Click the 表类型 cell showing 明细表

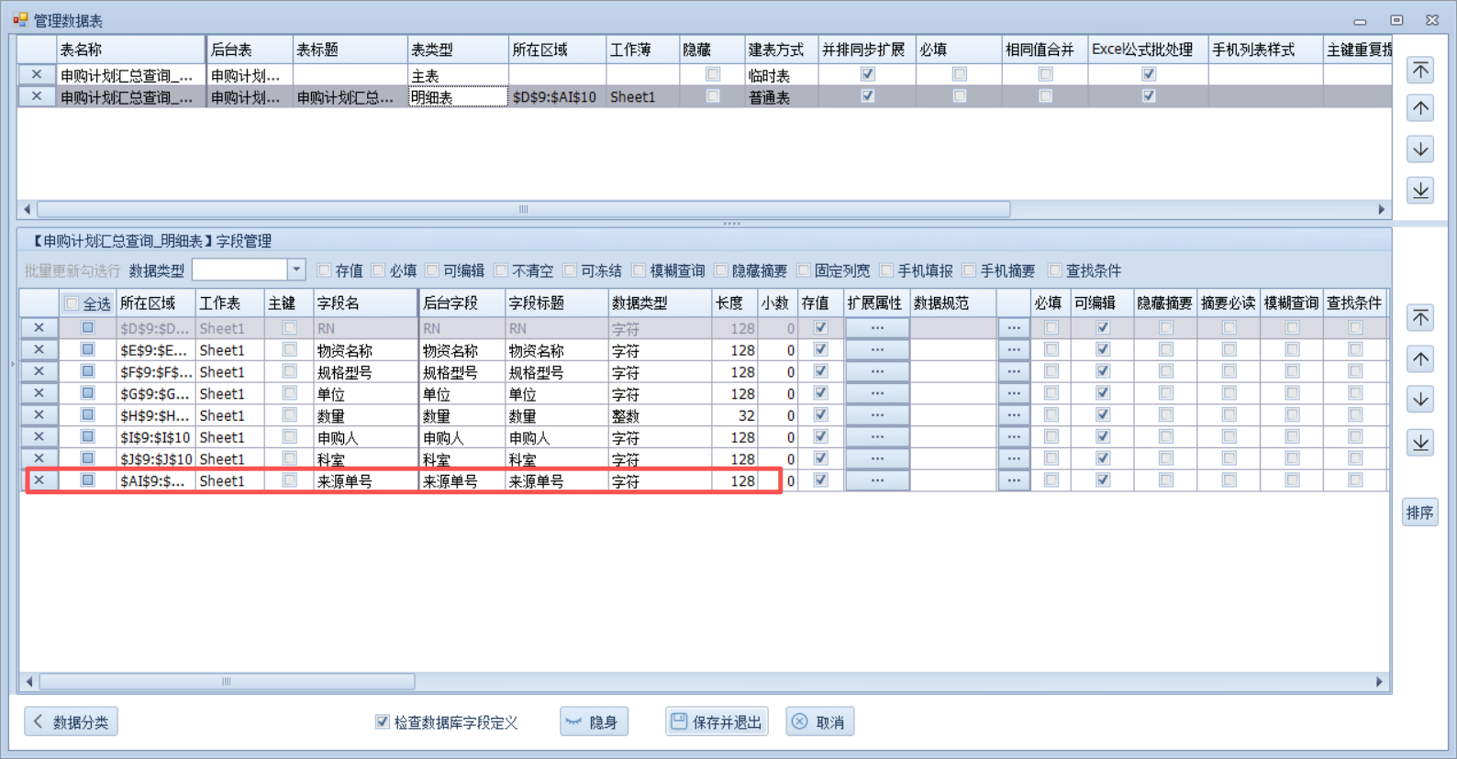point(457,97)
